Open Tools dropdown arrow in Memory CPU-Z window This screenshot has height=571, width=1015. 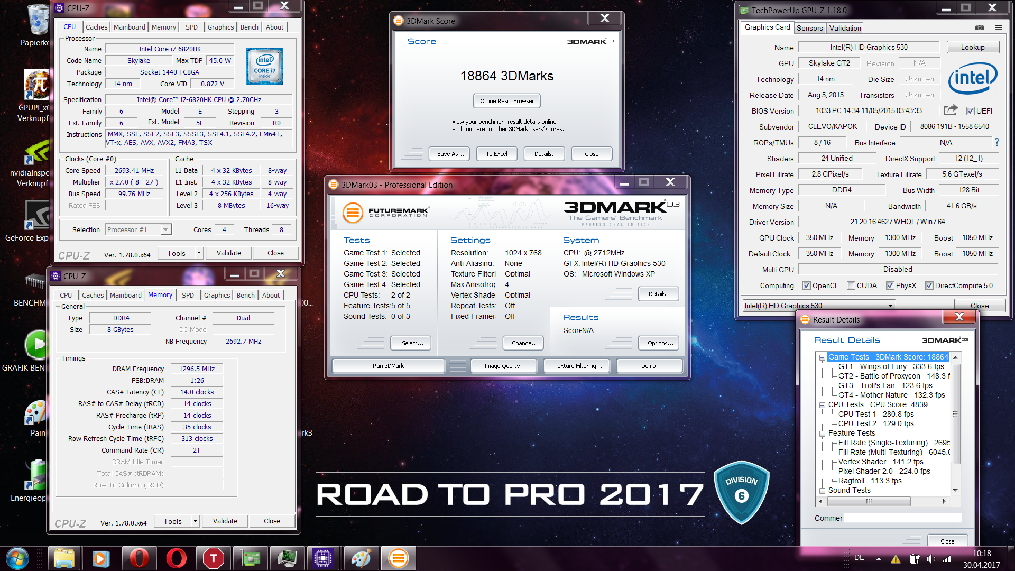[195, 521]
